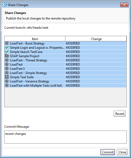Click MODIFIED cell in Simple Test Suite row
This screenshot has width=131, height=158.
(x=96, y=77)
